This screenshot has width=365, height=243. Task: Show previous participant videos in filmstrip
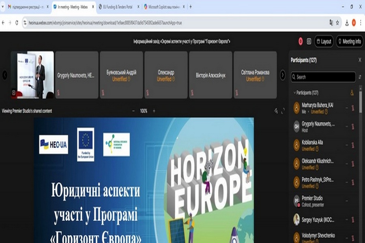click(x=5, y=75)
